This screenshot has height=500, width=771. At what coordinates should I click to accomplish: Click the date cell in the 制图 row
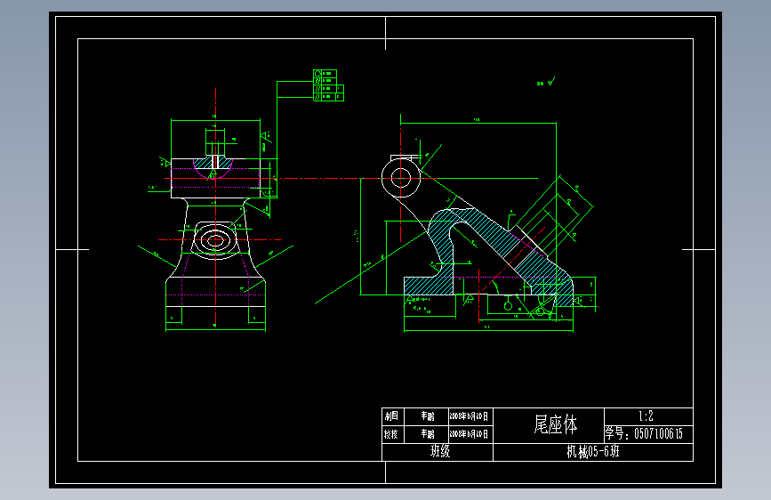point(469,416)
